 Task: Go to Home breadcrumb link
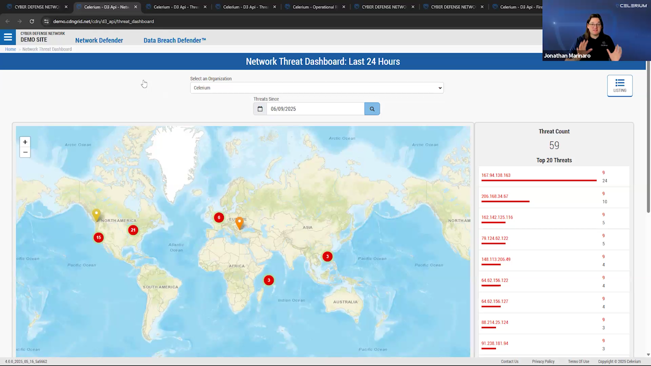pyautogui.click(x=10, y=49)
